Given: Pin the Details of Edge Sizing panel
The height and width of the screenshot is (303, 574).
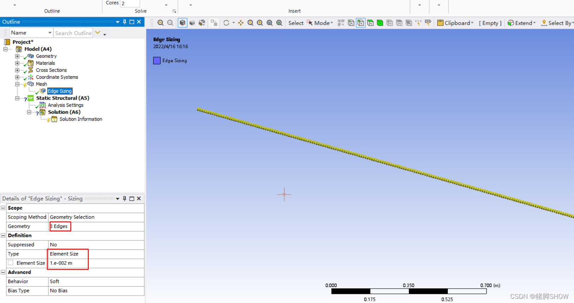Looking at the screenshot, I should click(125, 198).
